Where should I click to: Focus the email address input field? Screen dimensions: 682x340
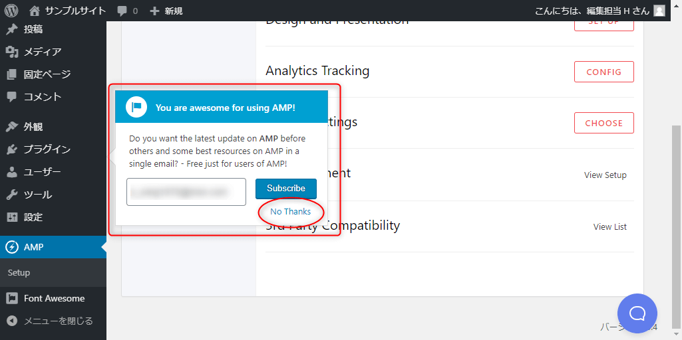[186, 191]
